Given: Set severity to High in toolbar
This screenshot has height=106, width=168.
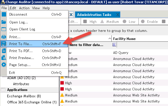Looking at the screenshot, I should point(90,22).
